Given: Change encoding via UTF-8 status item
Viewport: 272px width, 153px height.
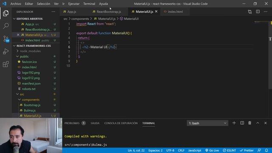Looking at the screenshot, I should [x=170, y=150].
